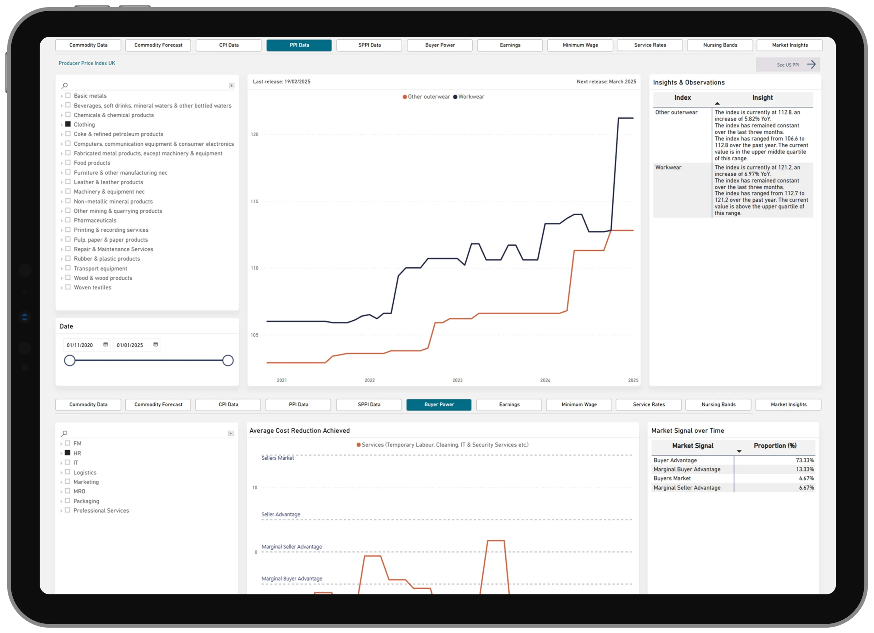Click the Services legend marker in the cost reduction chart

(x=358, y=445)
